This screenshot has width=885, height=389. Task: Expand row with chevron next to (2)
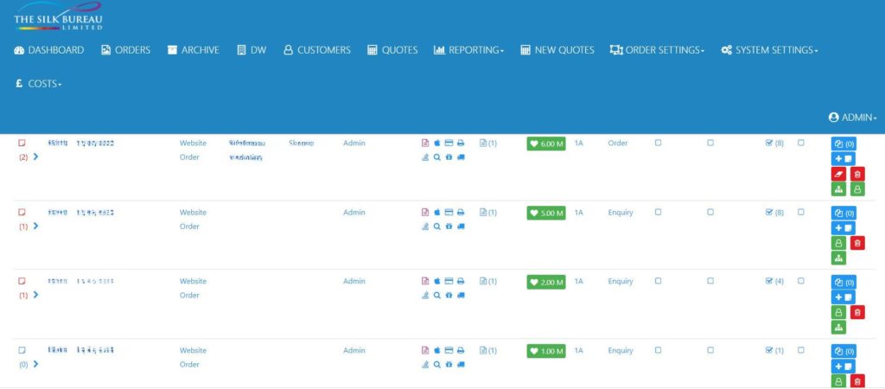coord(35,157)
